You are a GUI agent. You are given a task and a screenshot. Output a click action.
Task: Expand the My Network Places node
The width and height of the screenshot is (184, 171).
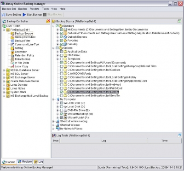[x=53, y=129]
